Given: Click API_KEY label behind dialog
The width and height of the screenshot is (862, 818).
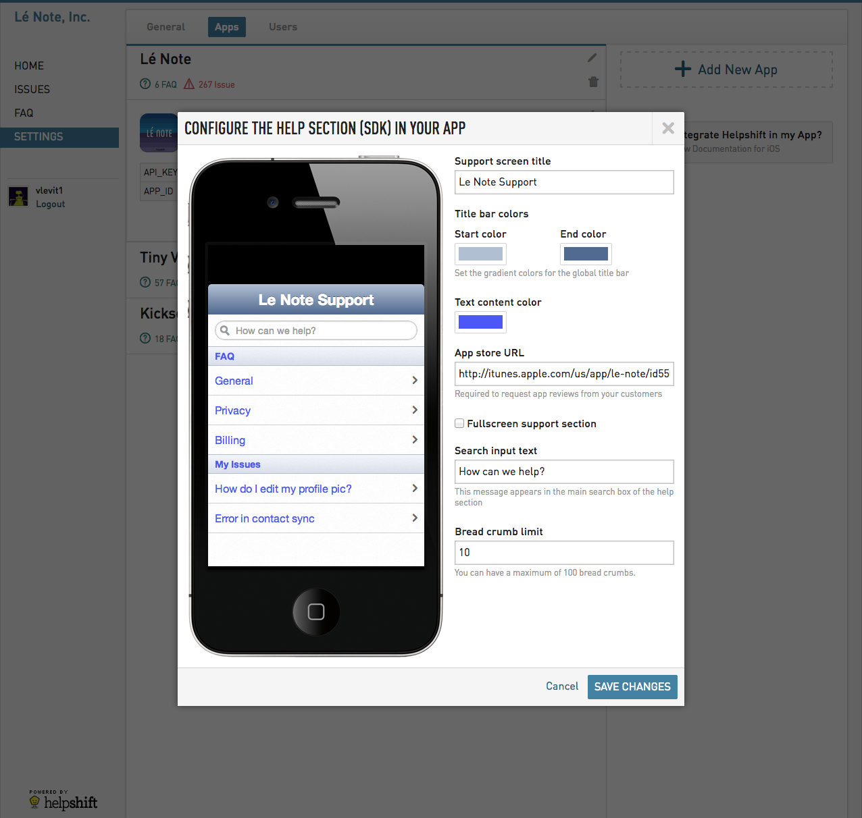Looking at the screenshot, I should 160,172.
